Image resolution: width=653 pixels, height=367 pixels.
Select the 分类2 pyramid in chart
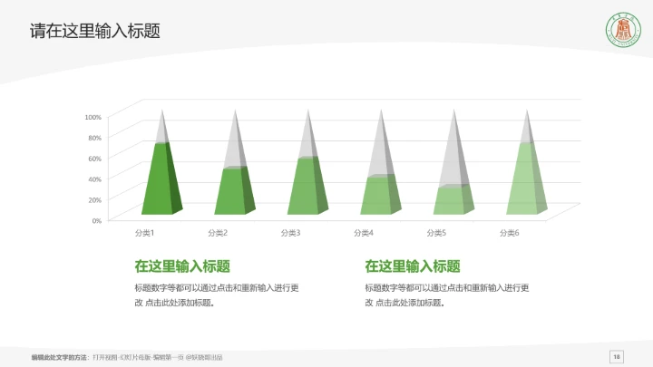(235, 192)
